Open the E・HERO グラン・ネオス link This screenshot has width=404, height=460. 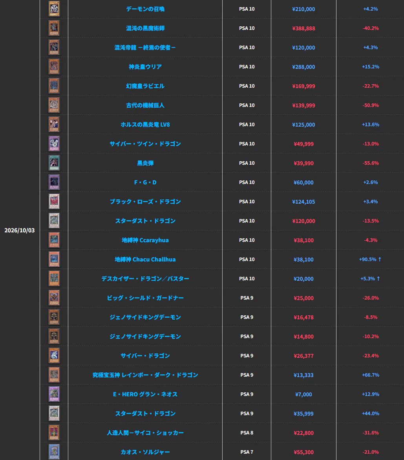145,394
